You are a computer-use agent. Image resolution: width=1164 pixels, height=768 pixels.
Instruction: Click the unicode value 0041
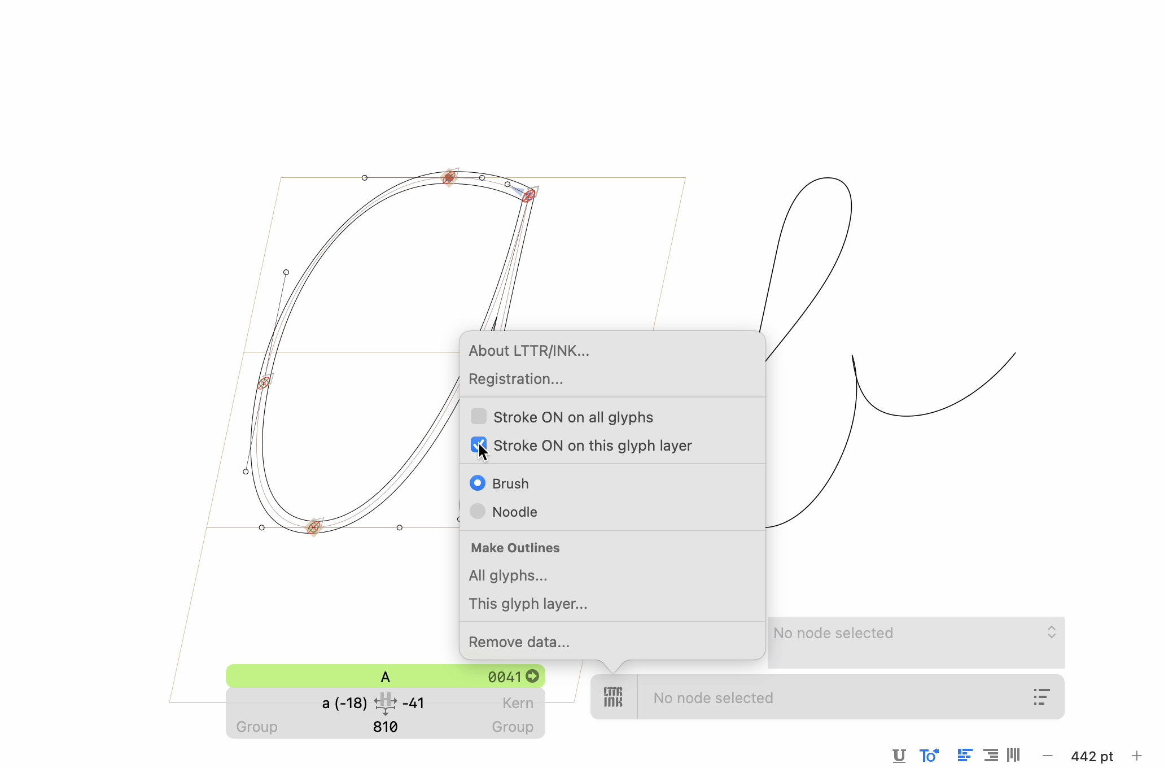click(504, 677)
